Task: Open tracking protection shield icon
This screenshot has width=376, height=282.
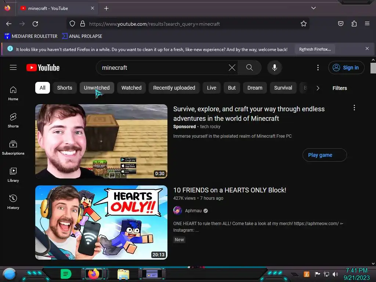Action: 72,24
